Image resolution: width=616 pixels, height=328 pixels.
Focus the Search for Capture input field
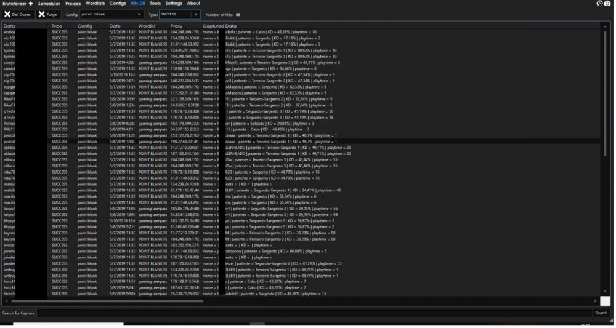pos(314,313)
